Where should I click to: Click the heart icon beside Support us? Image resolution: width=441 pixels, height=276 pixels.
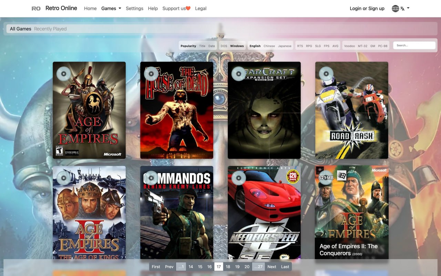tap(188, 8)
